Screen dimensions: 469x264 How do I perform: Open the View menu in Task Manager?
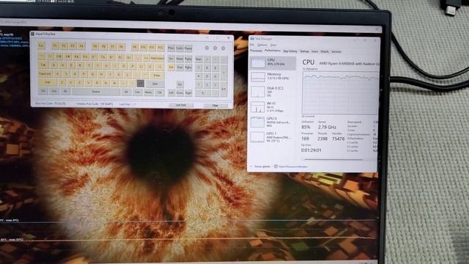click(x=273, y=45)
